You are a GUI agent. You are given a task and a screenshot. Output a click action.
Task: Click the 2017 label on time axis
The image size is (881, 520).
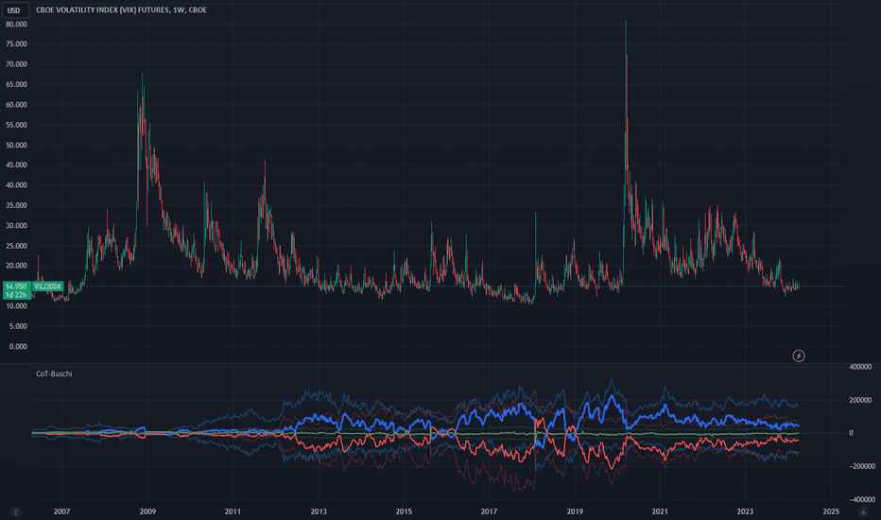coord(489,511)
